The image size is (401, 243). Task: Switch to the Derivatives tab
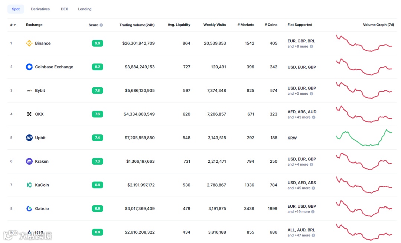pyautogui.click(x=40, y=9)
